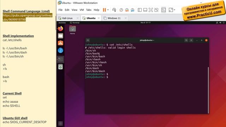The image size is (226, 127).
Task: Show the applications grid
Action: point(60,123)
